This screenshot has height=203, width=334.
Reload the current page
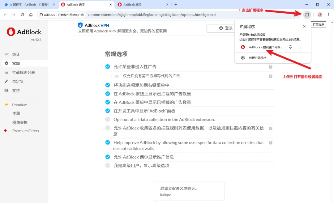tap(22, 15)
